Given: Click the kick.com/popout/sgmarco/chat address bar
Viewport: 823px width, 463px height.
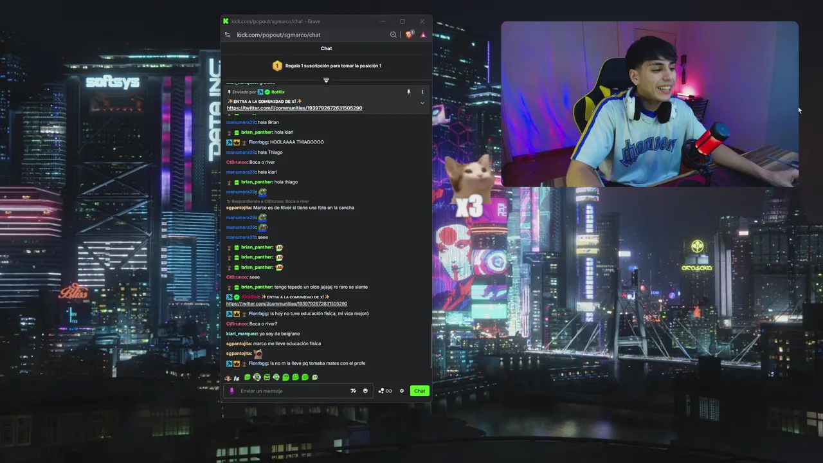Looking at the screenshot, I should click(278, 35).
